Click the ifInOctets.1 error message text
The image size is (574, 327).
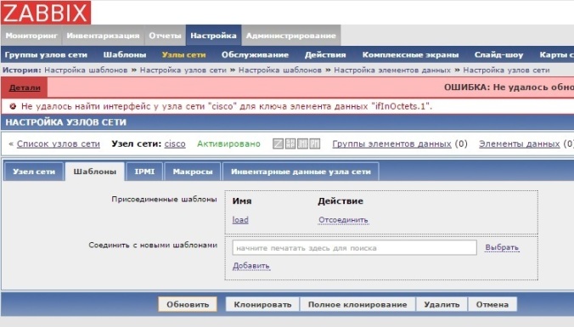coord(227,106)
